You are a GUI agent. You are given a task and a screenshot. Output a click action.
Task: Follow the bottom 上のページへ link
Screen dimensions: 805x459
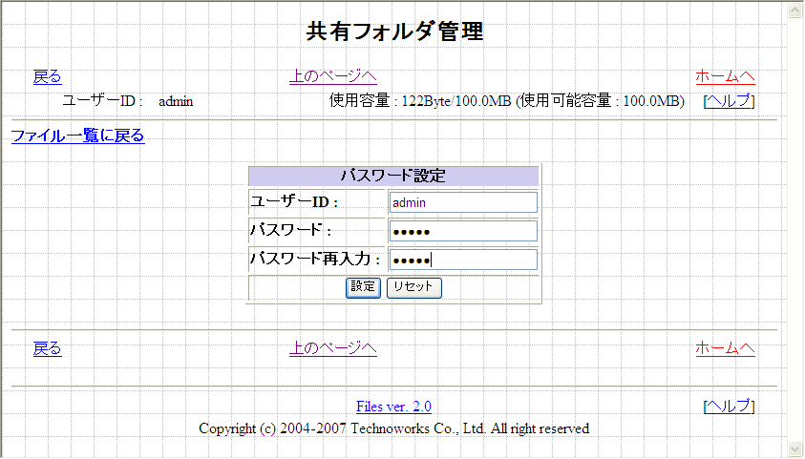(x=333, y=348)
